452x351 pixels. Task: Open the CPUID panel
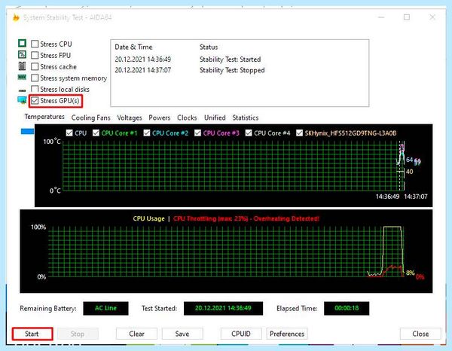click(241, 334)
